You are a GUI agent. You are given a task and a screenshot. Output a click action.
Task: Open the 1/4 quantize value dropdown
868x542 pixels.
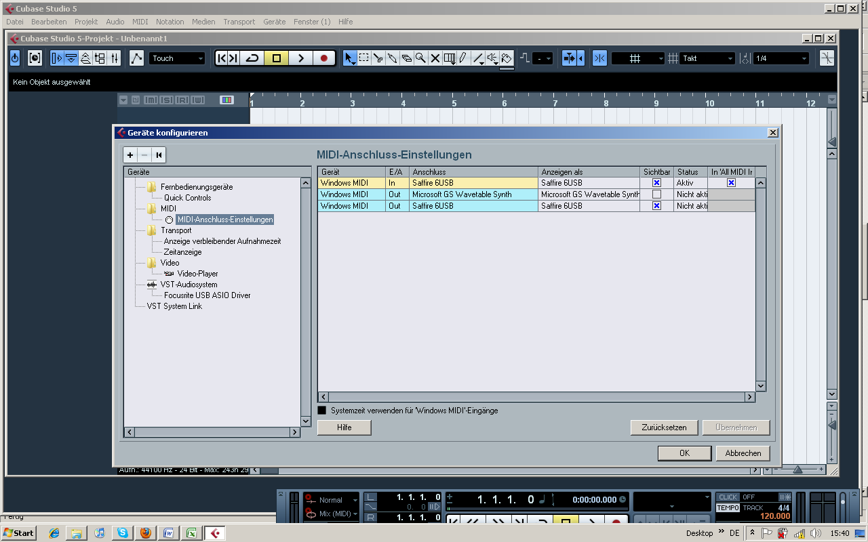point(781,58)
